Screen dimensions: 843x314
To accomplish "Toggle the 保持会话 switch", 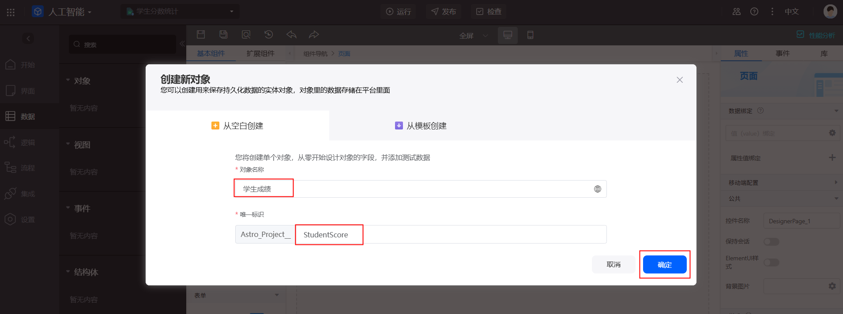I will coord(771,242).
